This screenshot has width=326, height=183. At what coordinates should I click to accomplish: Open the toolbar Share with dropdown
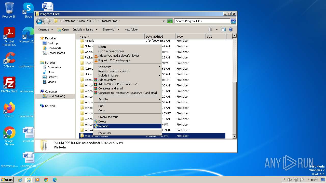pos(111,29)
